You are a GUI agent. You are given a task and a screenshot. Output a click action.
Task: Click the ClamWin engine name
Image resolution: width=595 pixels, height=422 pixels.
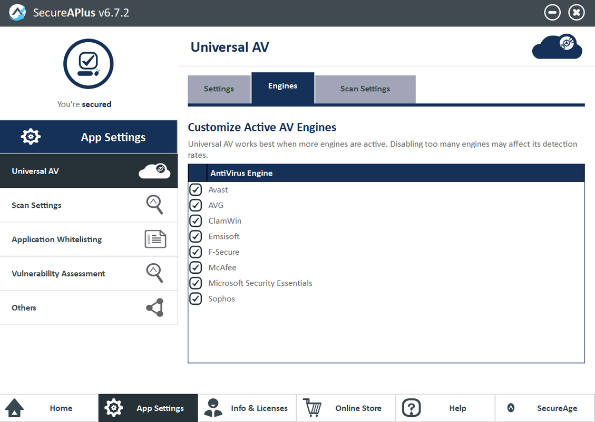pyautogui.click(x=225, y=220)
